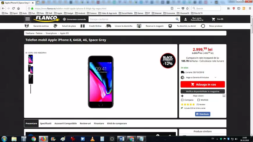Click the Retur produse arrow icon

(203, 26)
